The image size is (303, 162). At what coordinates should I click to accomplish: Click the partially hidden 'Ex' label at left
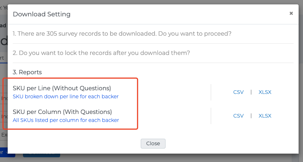point(4,135)
